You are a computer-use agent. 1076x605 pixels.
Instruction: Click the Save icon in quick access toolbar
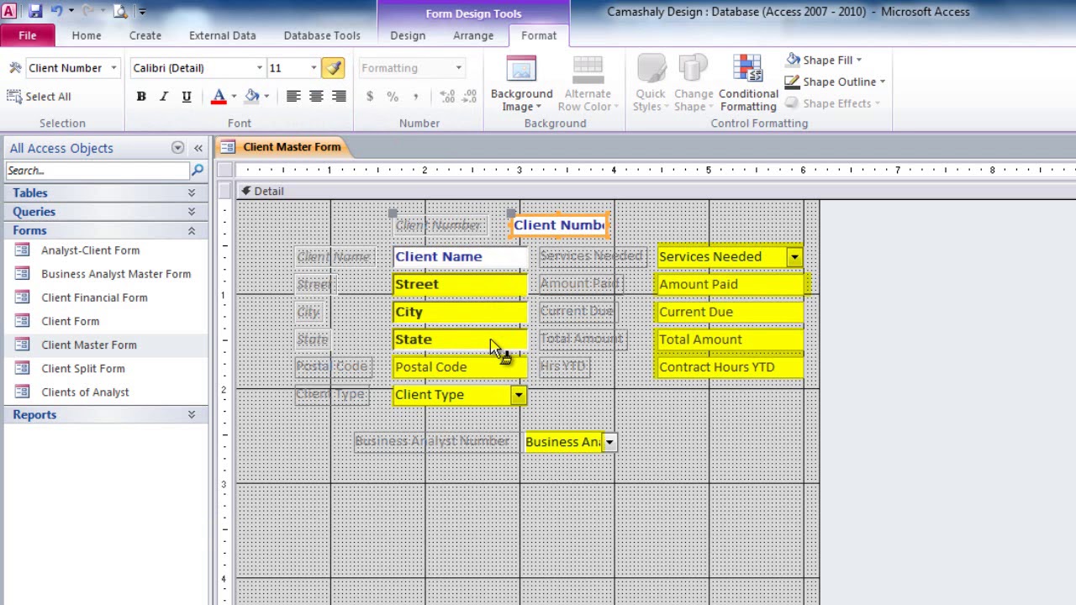pyautogui.click(x=35, y=12)
